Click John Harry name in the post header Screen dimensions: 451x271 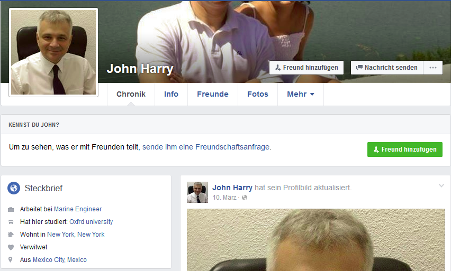pos(232,188)
